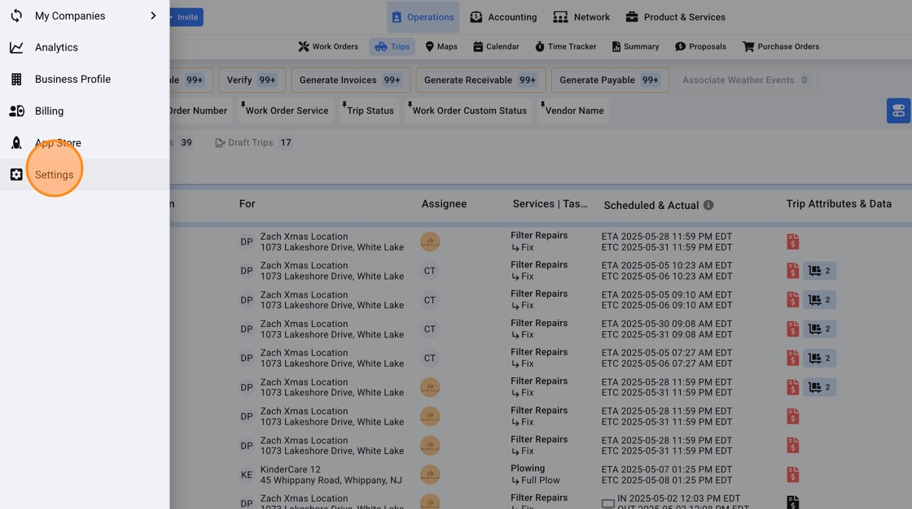Click the Purchase Orders cart icon
912x509 pixels.
point(748,46)
